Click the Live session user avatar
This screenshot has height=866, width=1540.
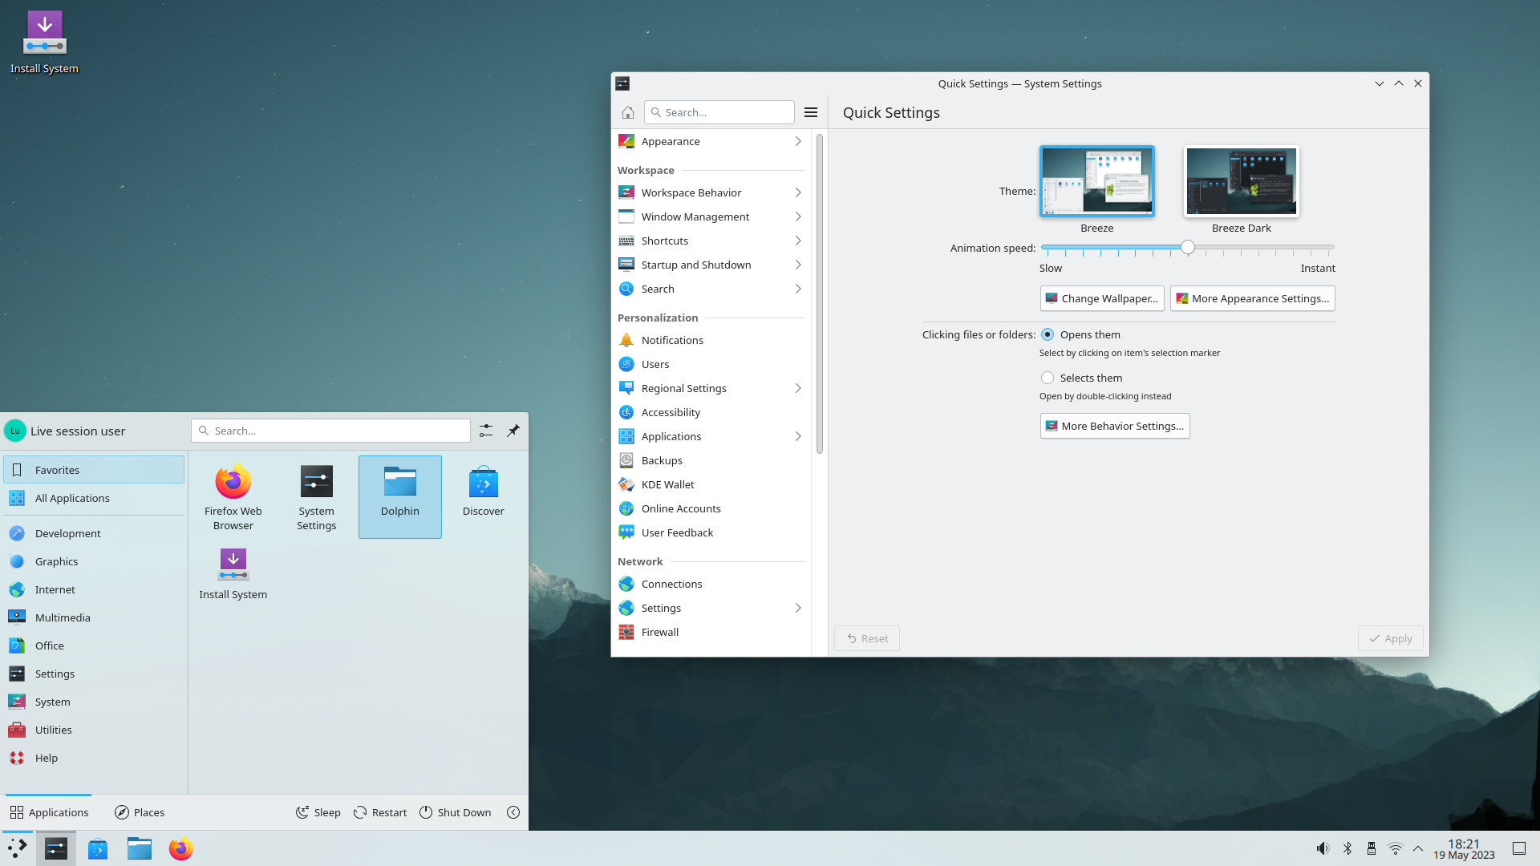15,431
